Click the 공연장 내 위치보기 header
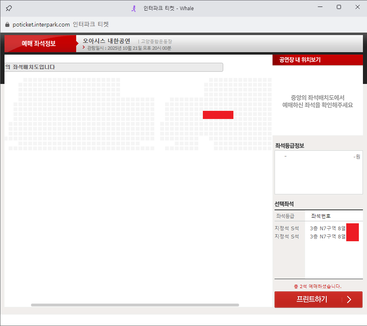The height and width of the screenshot is (326, 367). click(318, 60)
